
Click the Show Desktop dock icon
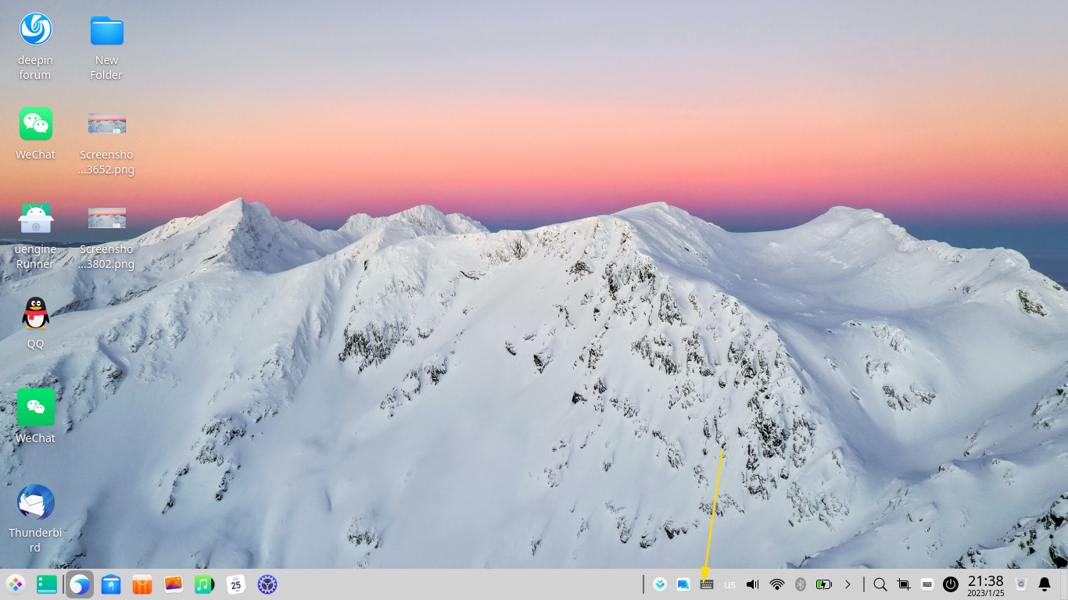47,584
